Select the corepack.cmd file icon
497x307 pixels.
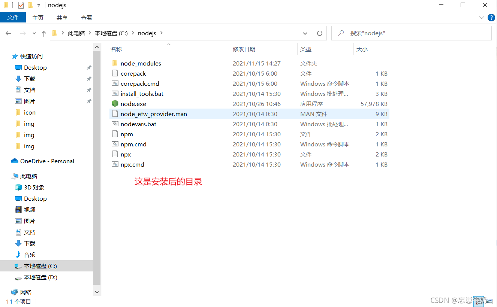[115, 83]
